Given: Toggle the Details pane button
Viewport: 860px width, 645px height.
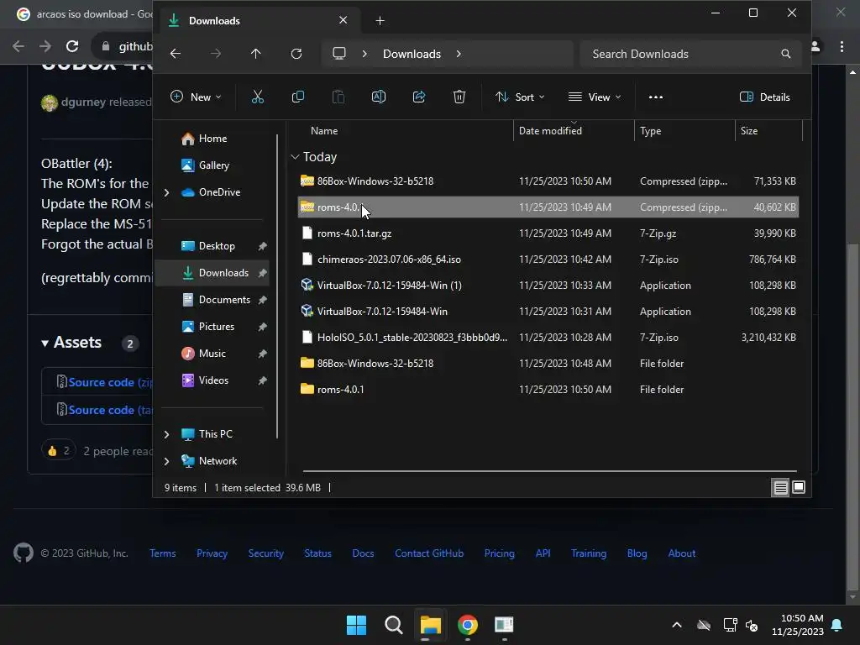Looking at the screenshot, I should pyautogui.click(x=764, y=97).
